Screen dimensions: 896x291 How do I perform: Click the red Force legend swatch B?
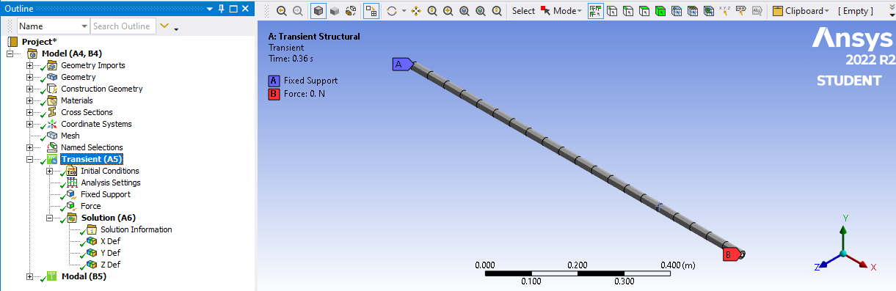pyautogui.click(x=274, y=94)
